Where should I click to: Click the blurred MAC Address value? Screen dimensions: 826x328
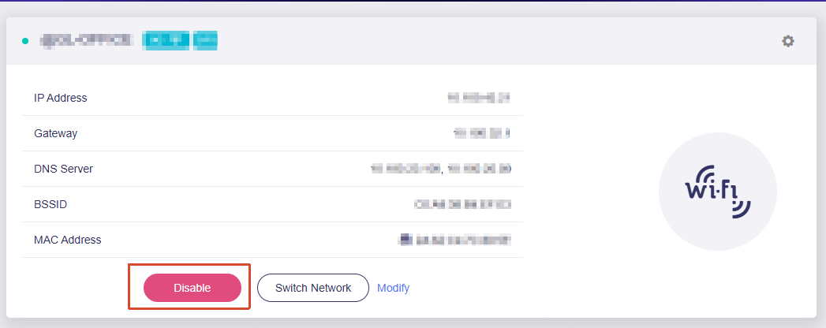click(464, 240)
